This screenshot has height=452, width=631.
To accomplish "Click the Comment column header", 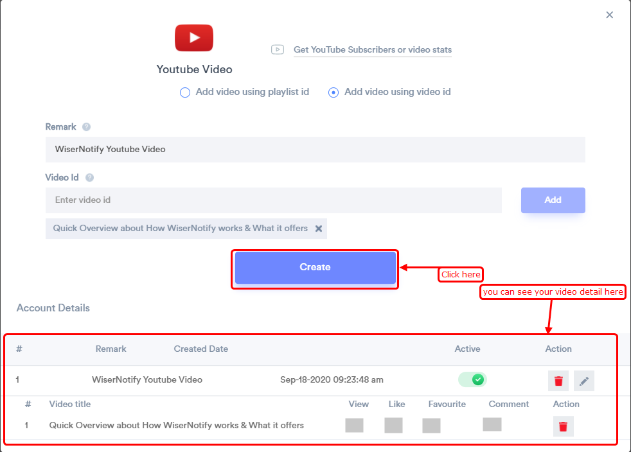I will 509,404.
